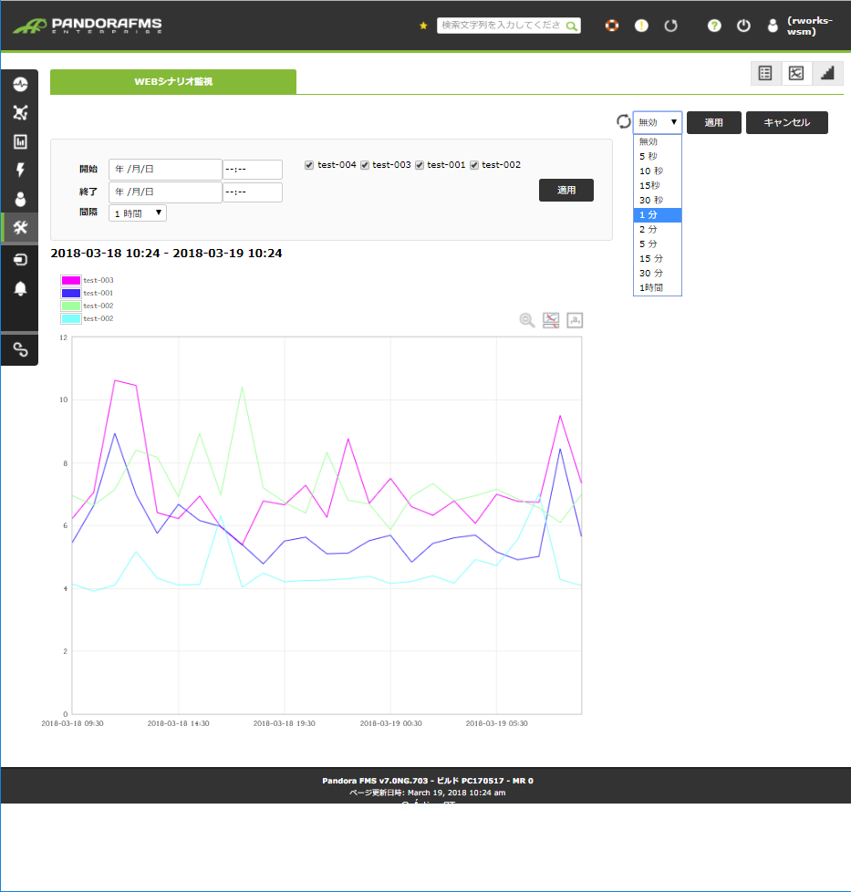Click the header search text field
Screen dimensions: 851x892
click(x=501, y=26)
